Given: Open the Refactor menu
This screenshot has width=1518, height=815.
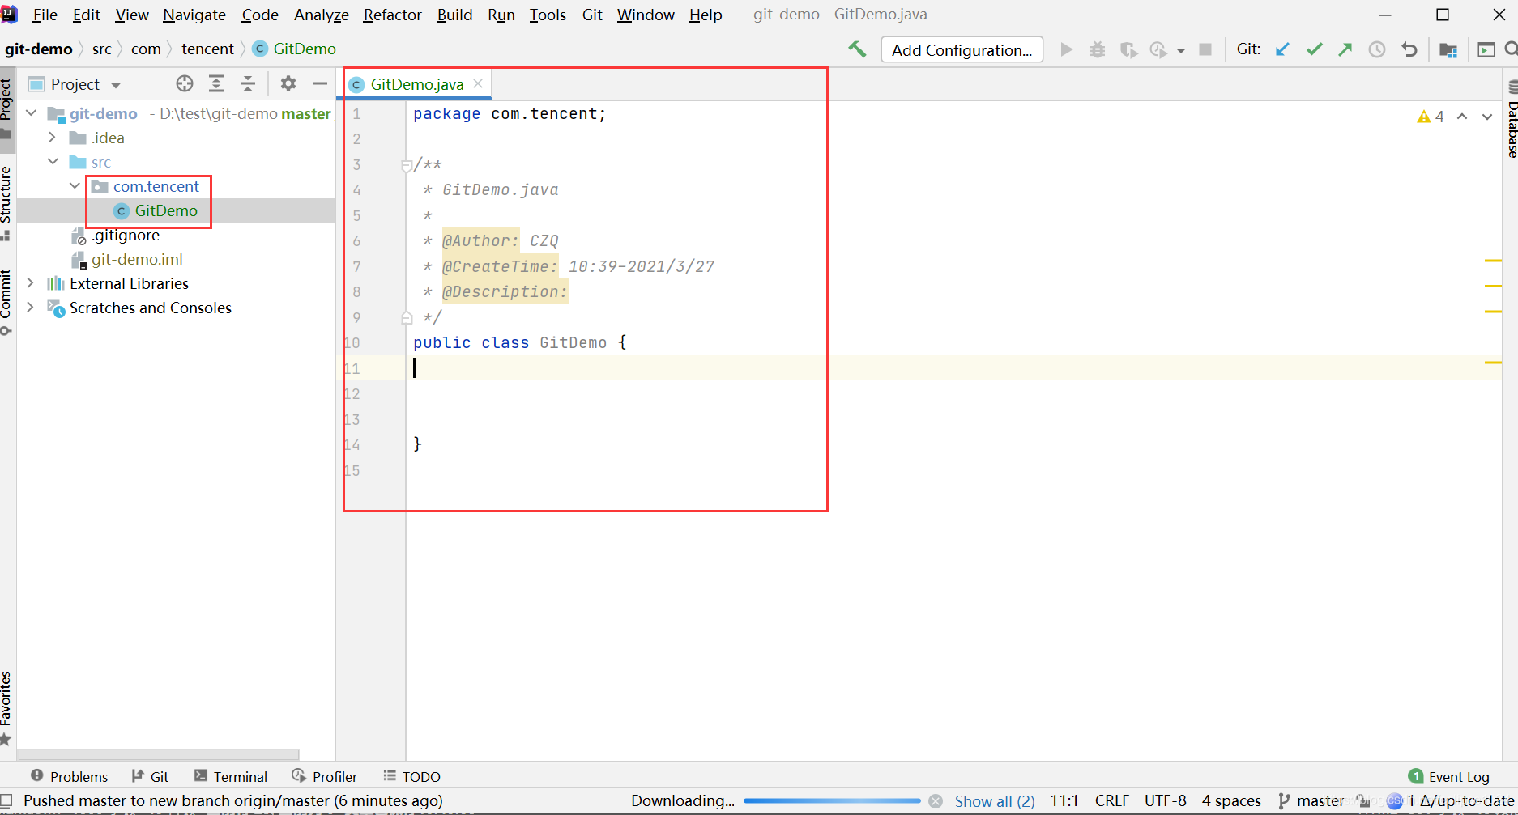Looking at the screenshot, I should (x=393, y=15).
